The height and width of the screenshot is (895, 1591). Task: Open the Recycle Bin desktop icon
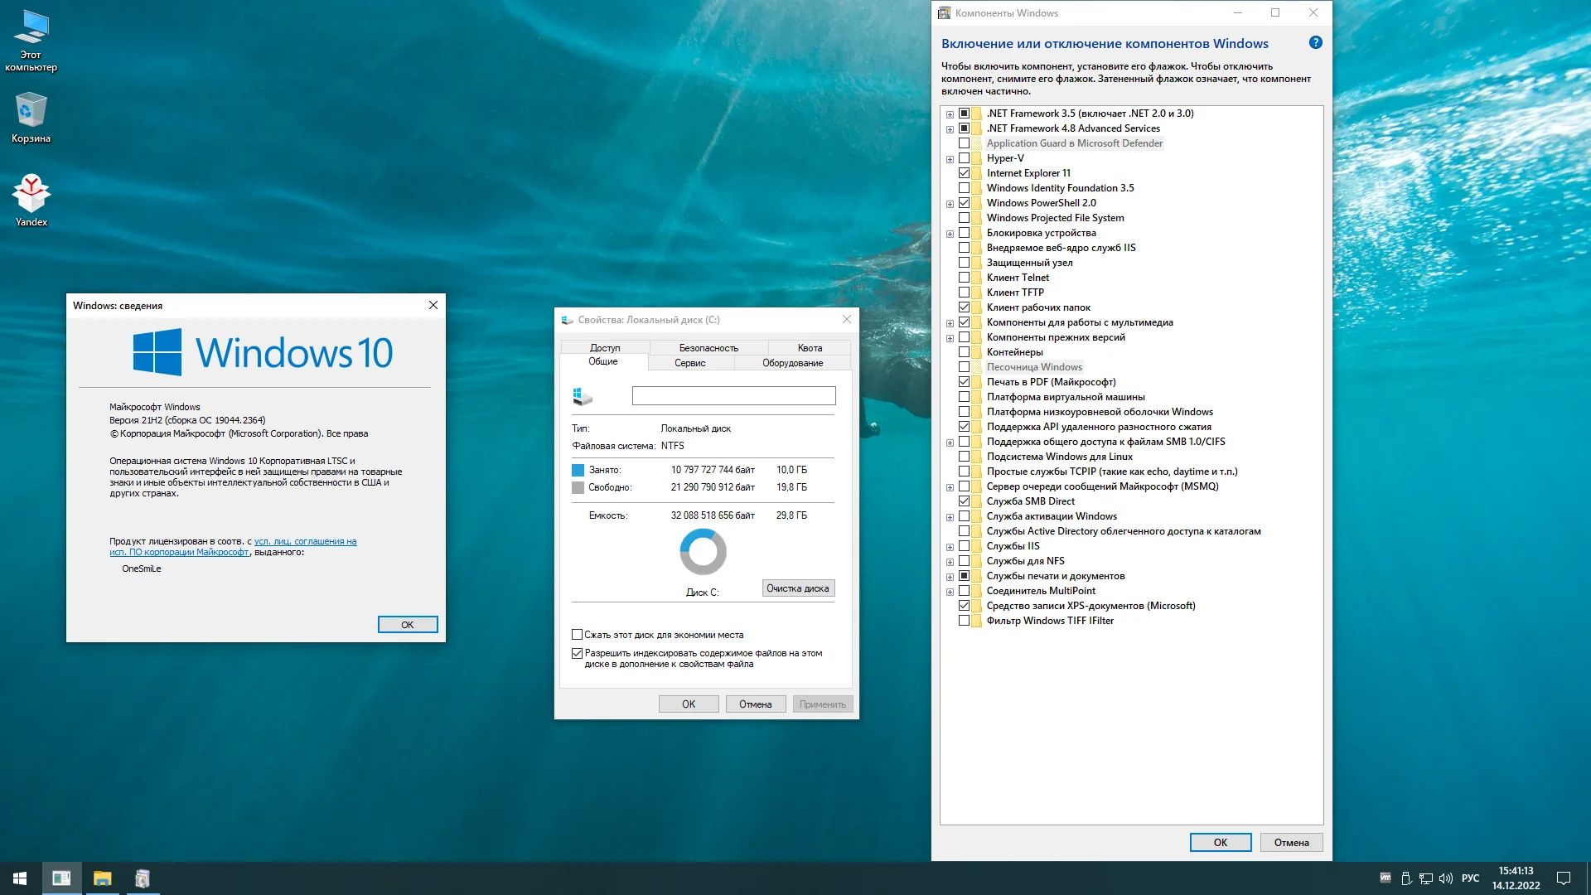click(x=31, y=112)
